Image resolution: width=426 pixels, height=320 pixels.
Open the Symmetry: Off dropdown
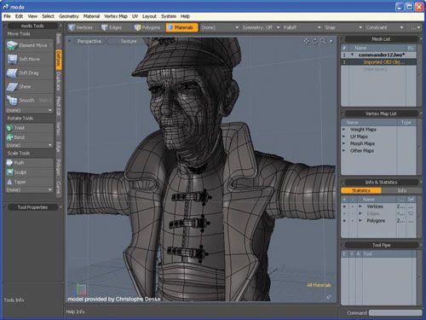(x=261, y=27)
